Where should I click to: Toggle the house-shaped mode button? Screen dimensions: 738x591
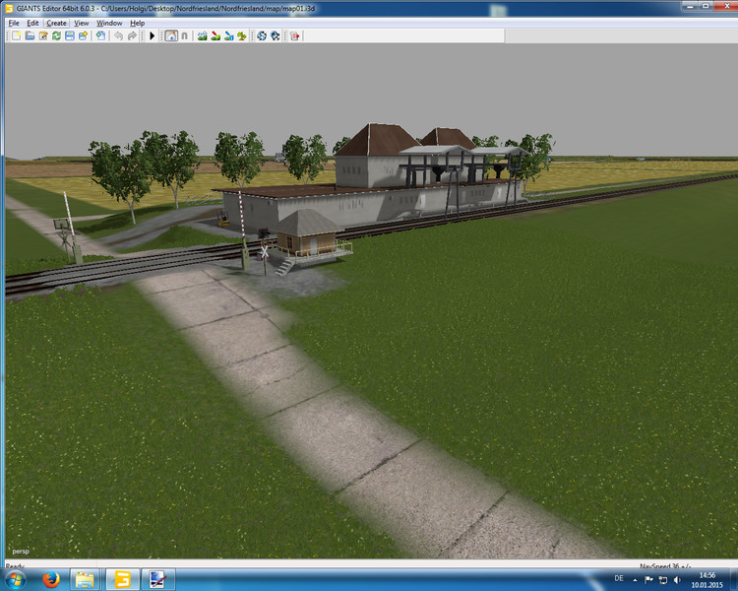[x=170, y=35]
